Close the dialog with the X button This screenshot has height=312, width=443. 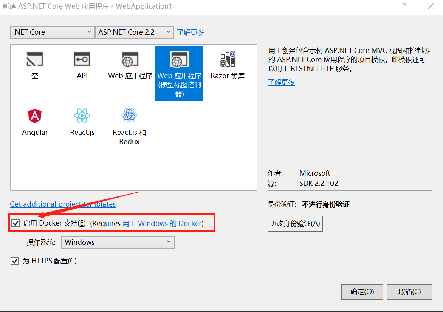tap(431, 6)
